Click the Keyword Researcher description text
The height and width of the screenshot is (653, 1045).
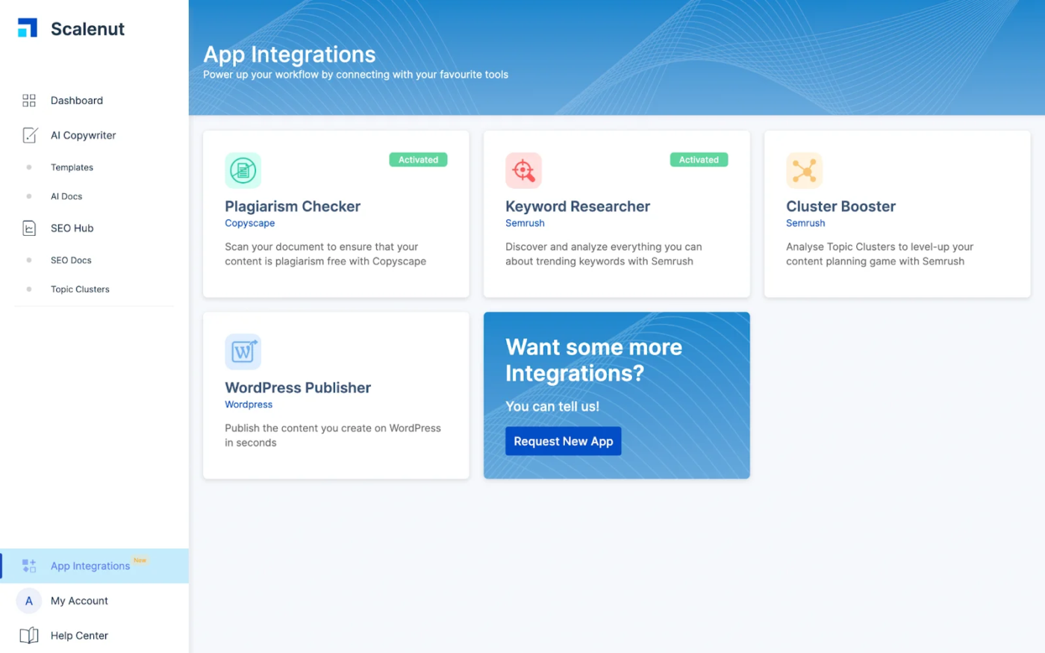click(x=603, y=254)
